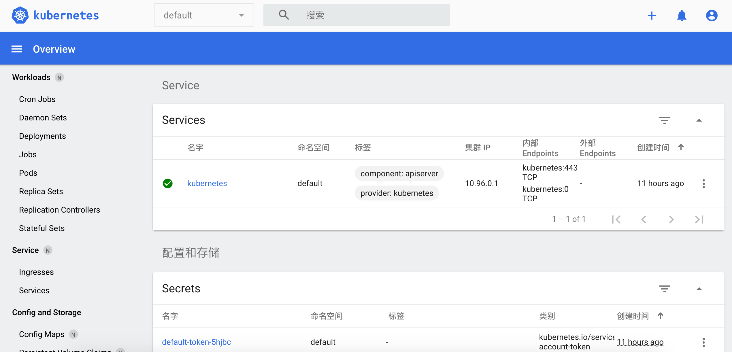Collapse the Secrets card
732x352 pixels.
699,289
